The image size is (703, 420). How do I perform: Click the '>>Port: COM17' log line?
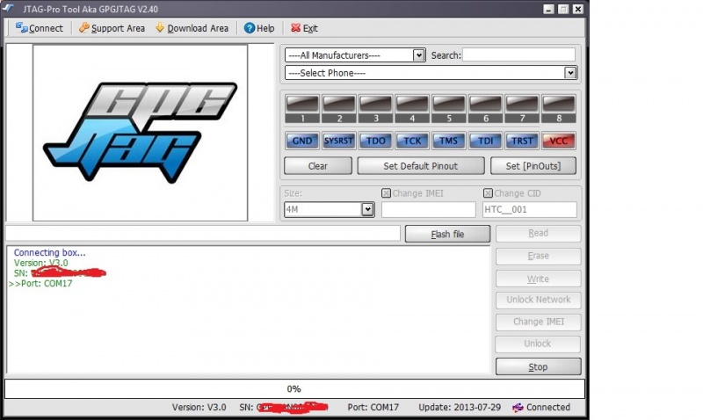click(40, 283)
